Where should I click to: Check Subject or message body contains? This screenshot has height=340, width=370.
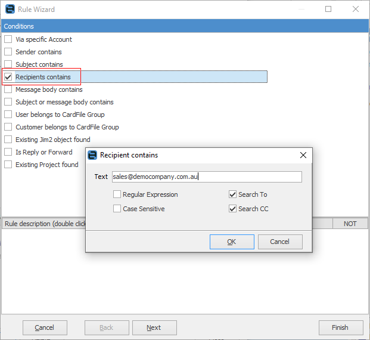(x=8, y=102)
